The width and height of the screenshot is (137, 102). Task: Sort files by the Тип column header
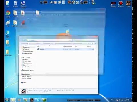click(76, 46)
